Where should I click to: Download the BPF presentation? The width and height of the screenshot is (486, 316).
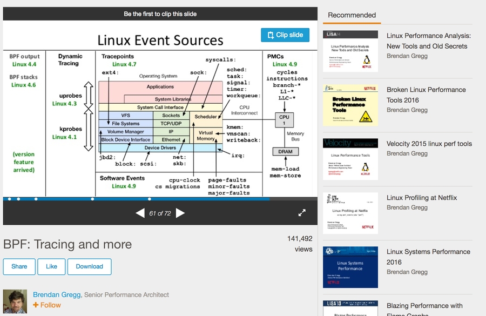coord(89,266)
